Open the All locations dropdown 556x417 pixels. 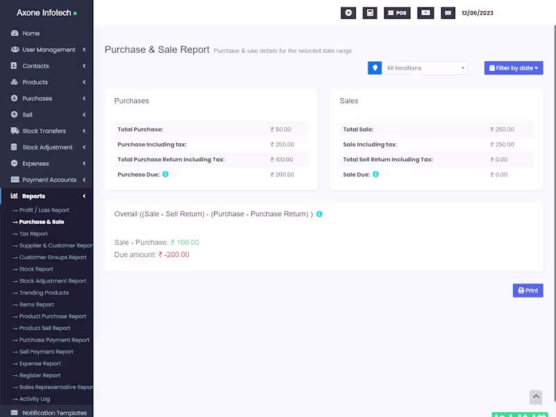(425, 68)
